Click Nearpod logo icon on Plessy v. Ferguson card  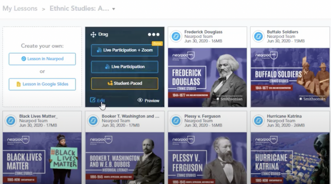[176, 121]
